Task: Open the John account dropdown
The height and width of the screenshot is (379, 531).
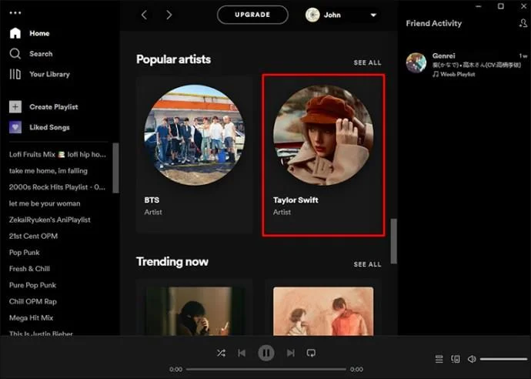Action: coord(342,15)
